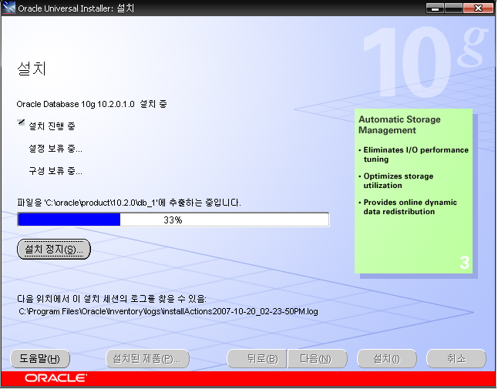Cancel using the 취소 button

(456, 359)
